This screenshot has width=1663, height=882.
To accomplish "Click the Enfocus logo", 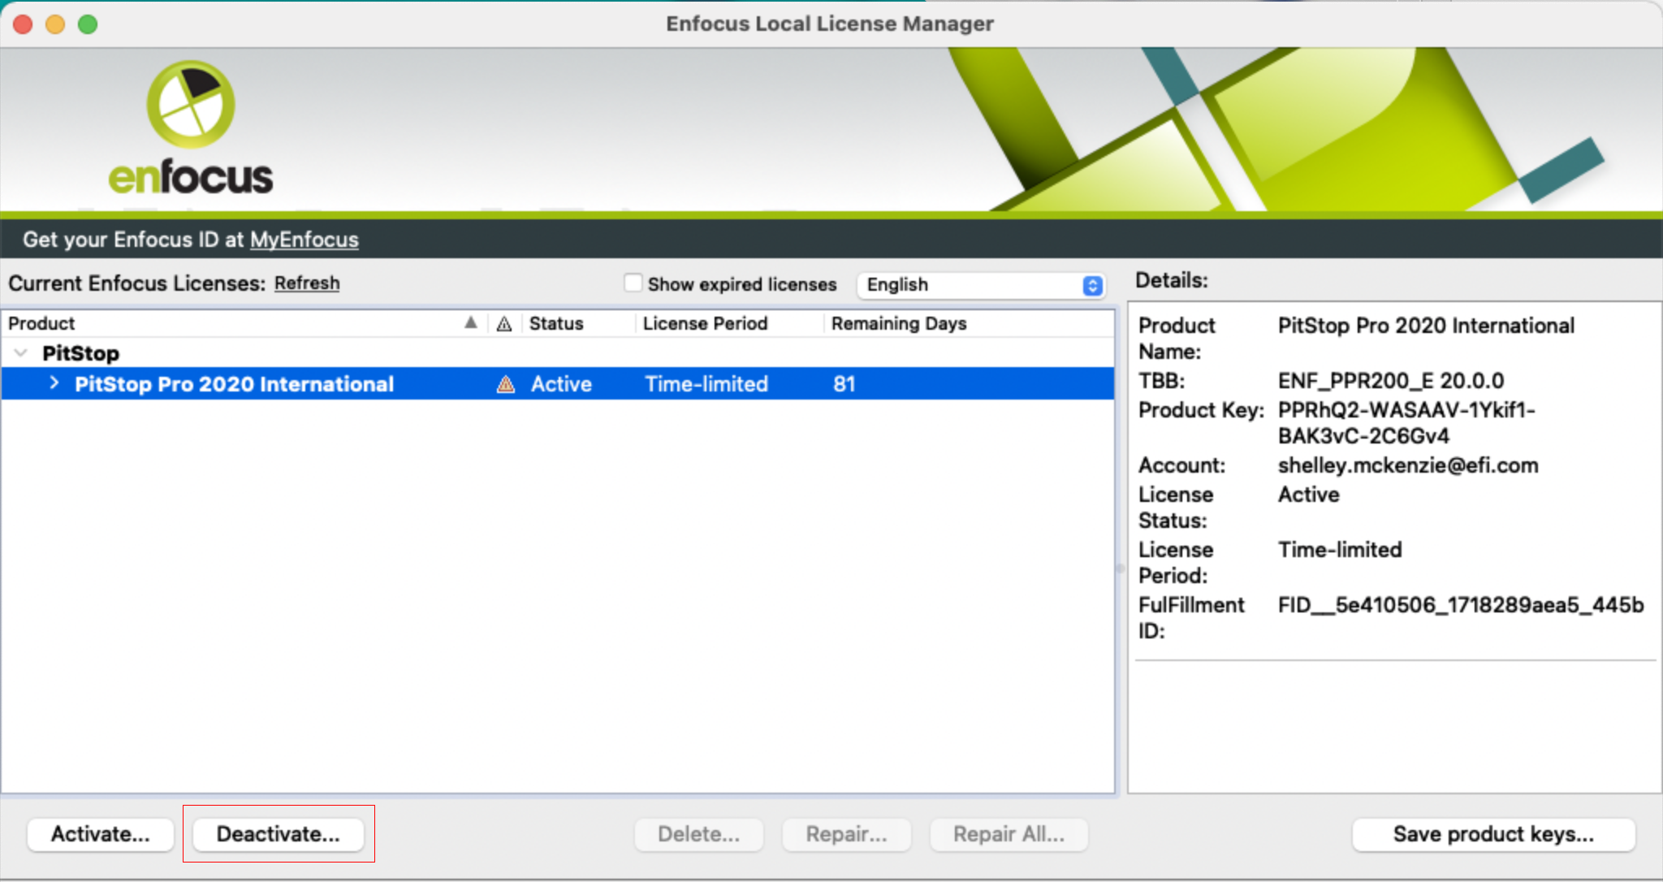I will point(191,126).
